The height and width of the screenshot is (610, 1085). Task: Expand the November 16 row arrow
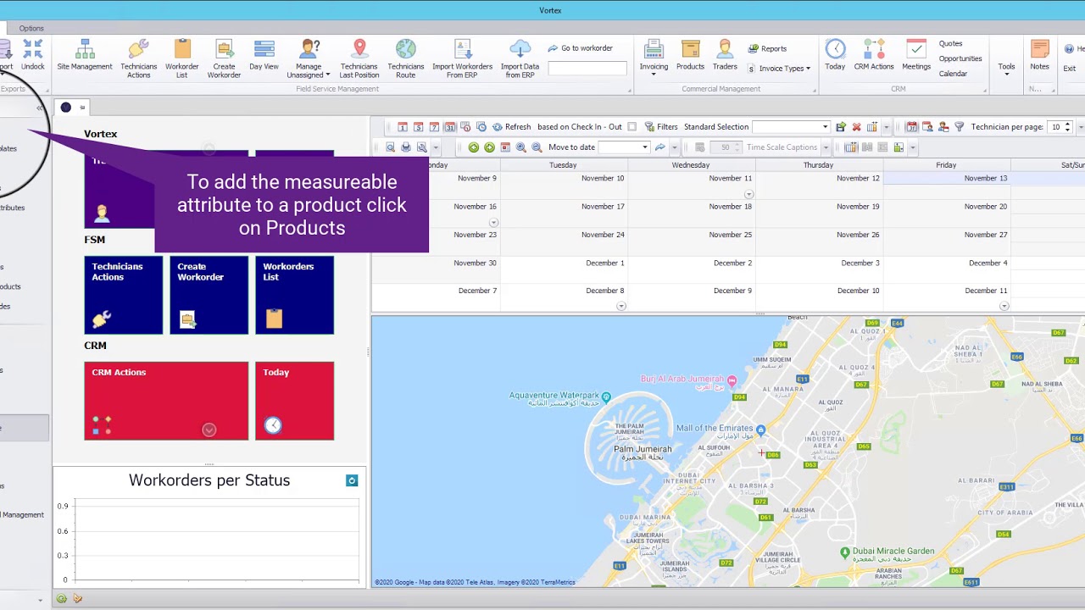pos(493,223)
